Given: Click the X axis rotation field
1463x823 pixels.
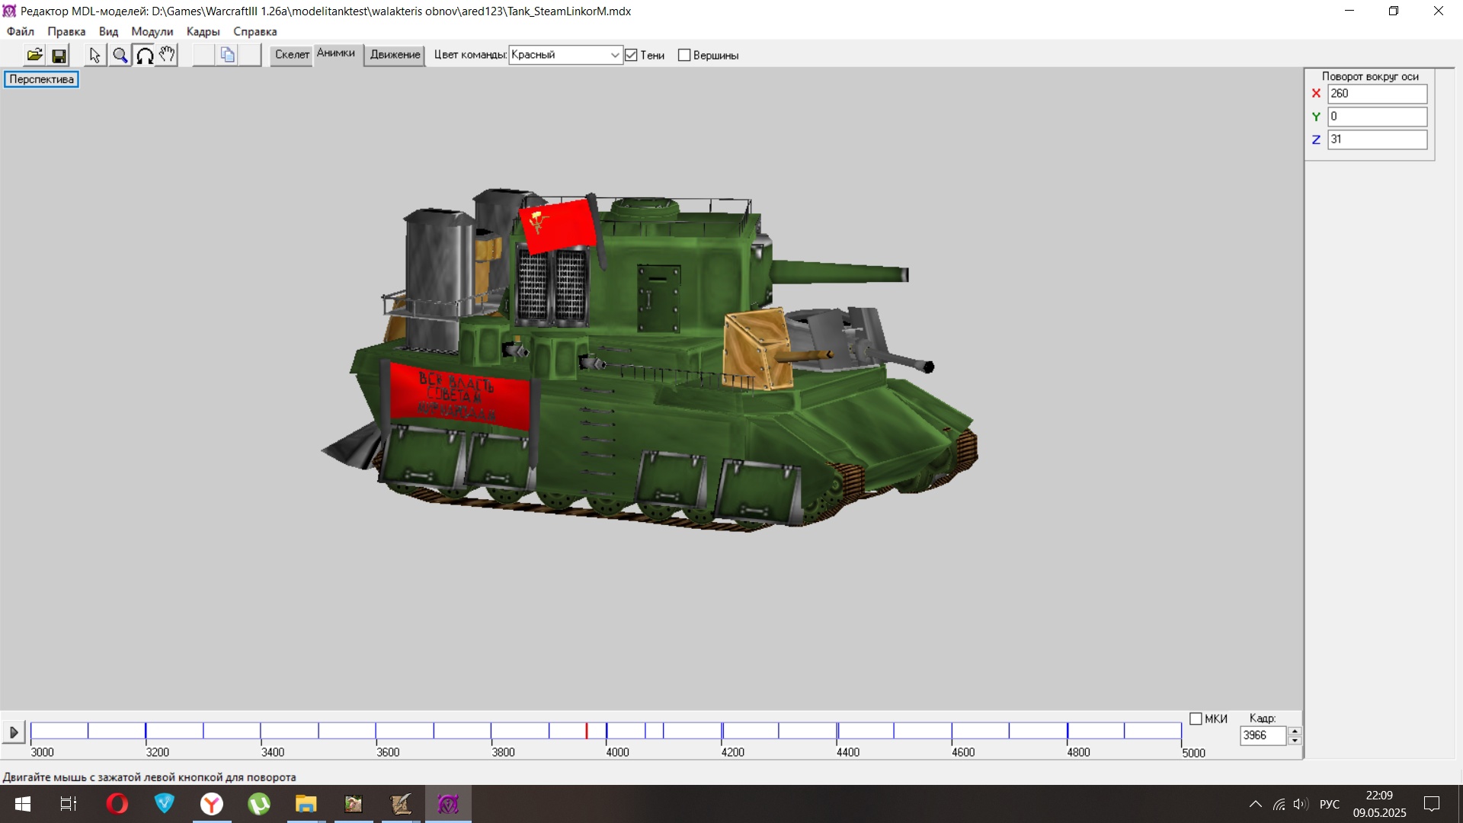Looking at the screenshot, I should click(1376, 94).
